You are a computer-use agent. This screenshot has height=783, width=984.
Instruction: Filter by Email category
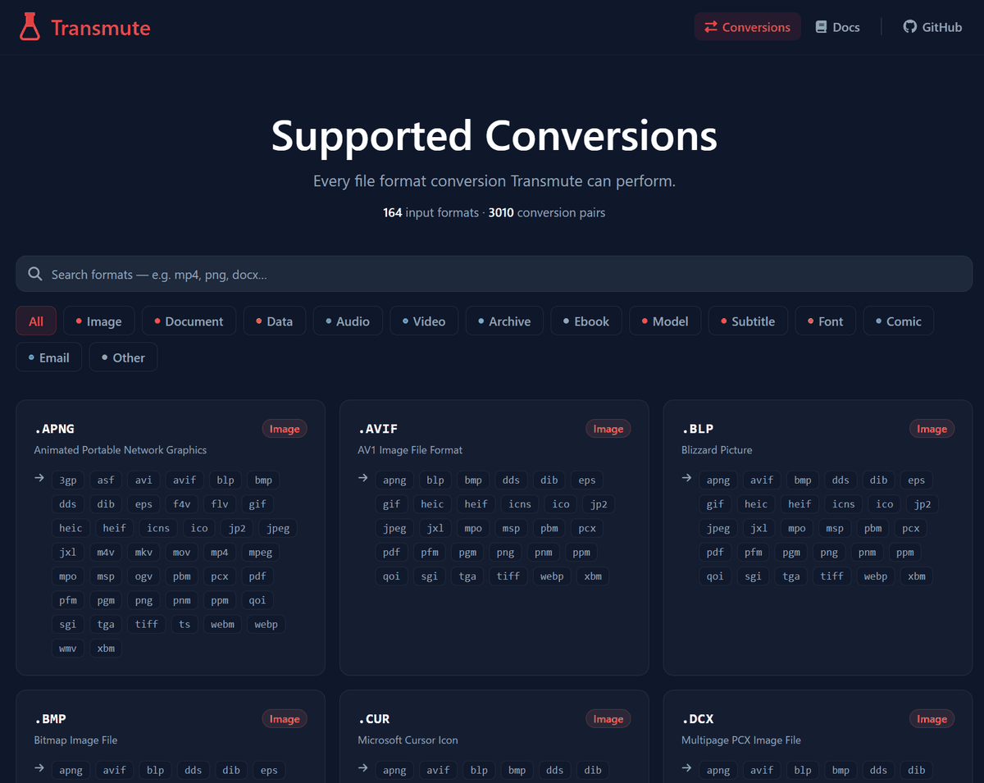pos(49,357)
